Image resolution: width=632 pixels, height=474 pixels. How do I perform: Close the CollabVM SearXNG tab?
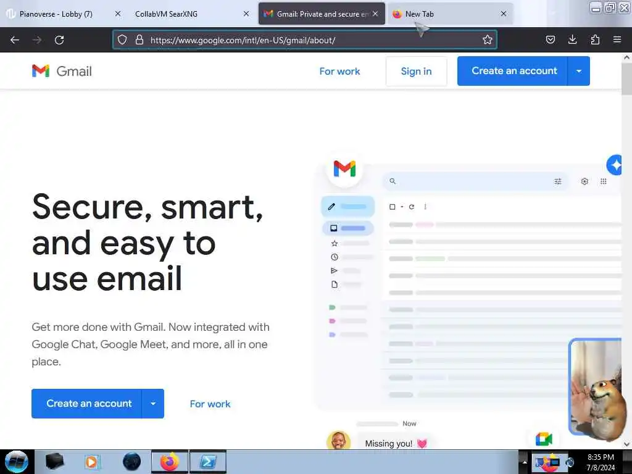[x=246, y=14]
